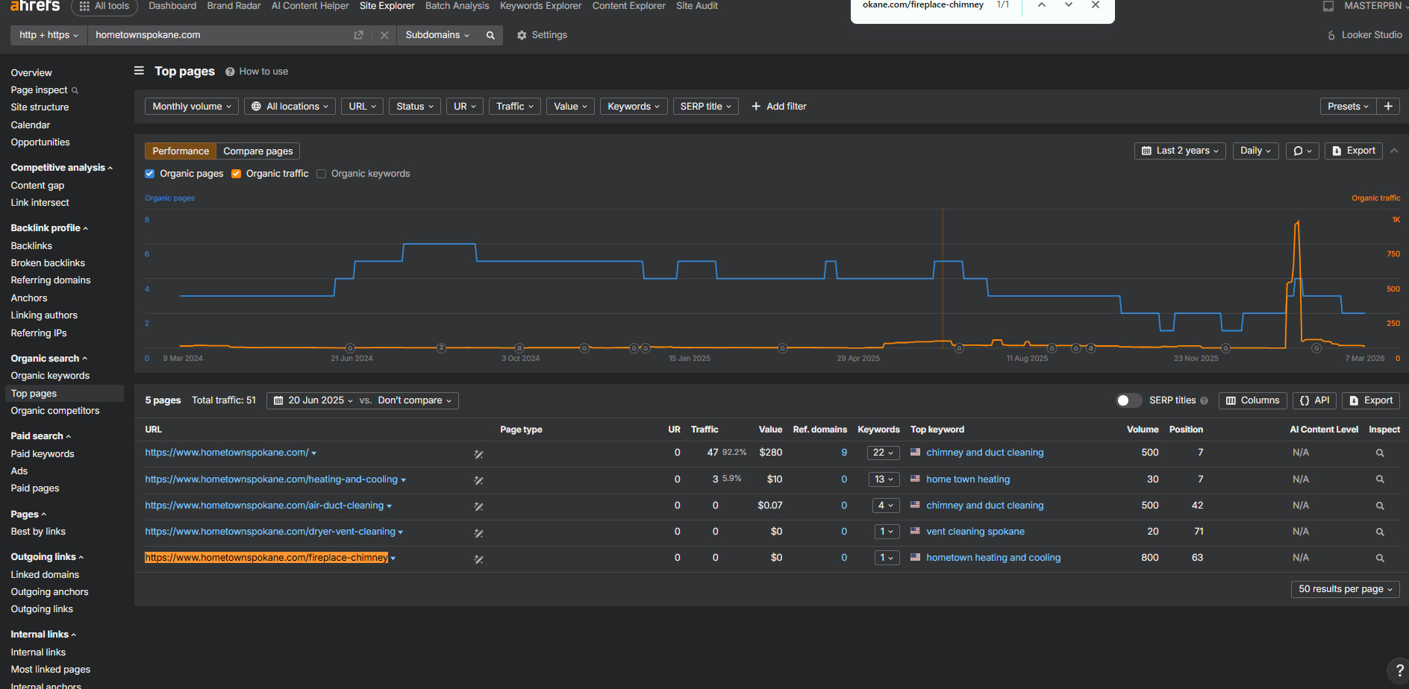The width and height of the screenshot is (1409, 689).
Task: Go to previous find-in-page match
Action: 1042,5
